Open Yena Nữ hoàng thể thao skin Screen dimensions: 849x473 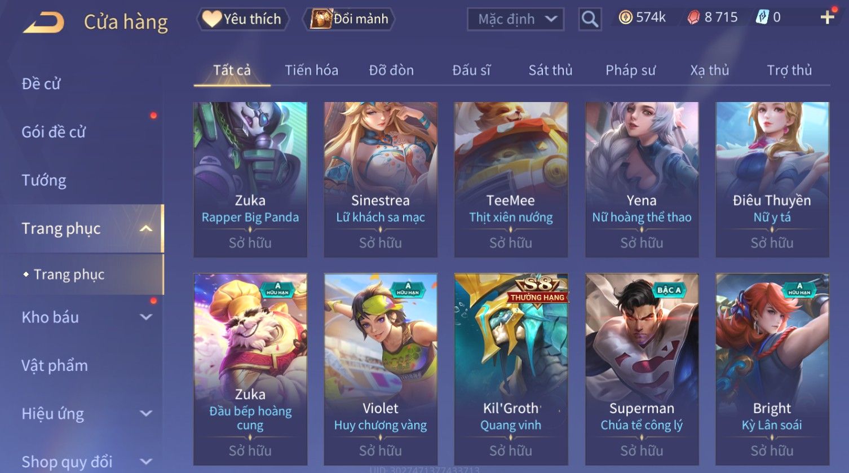click(x=642, y=179)
